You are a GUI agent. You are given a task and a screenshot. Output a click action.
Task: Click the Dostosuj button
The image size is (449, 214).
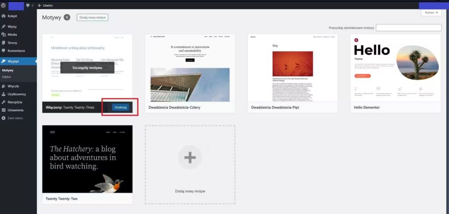click(x=120, y=107)
